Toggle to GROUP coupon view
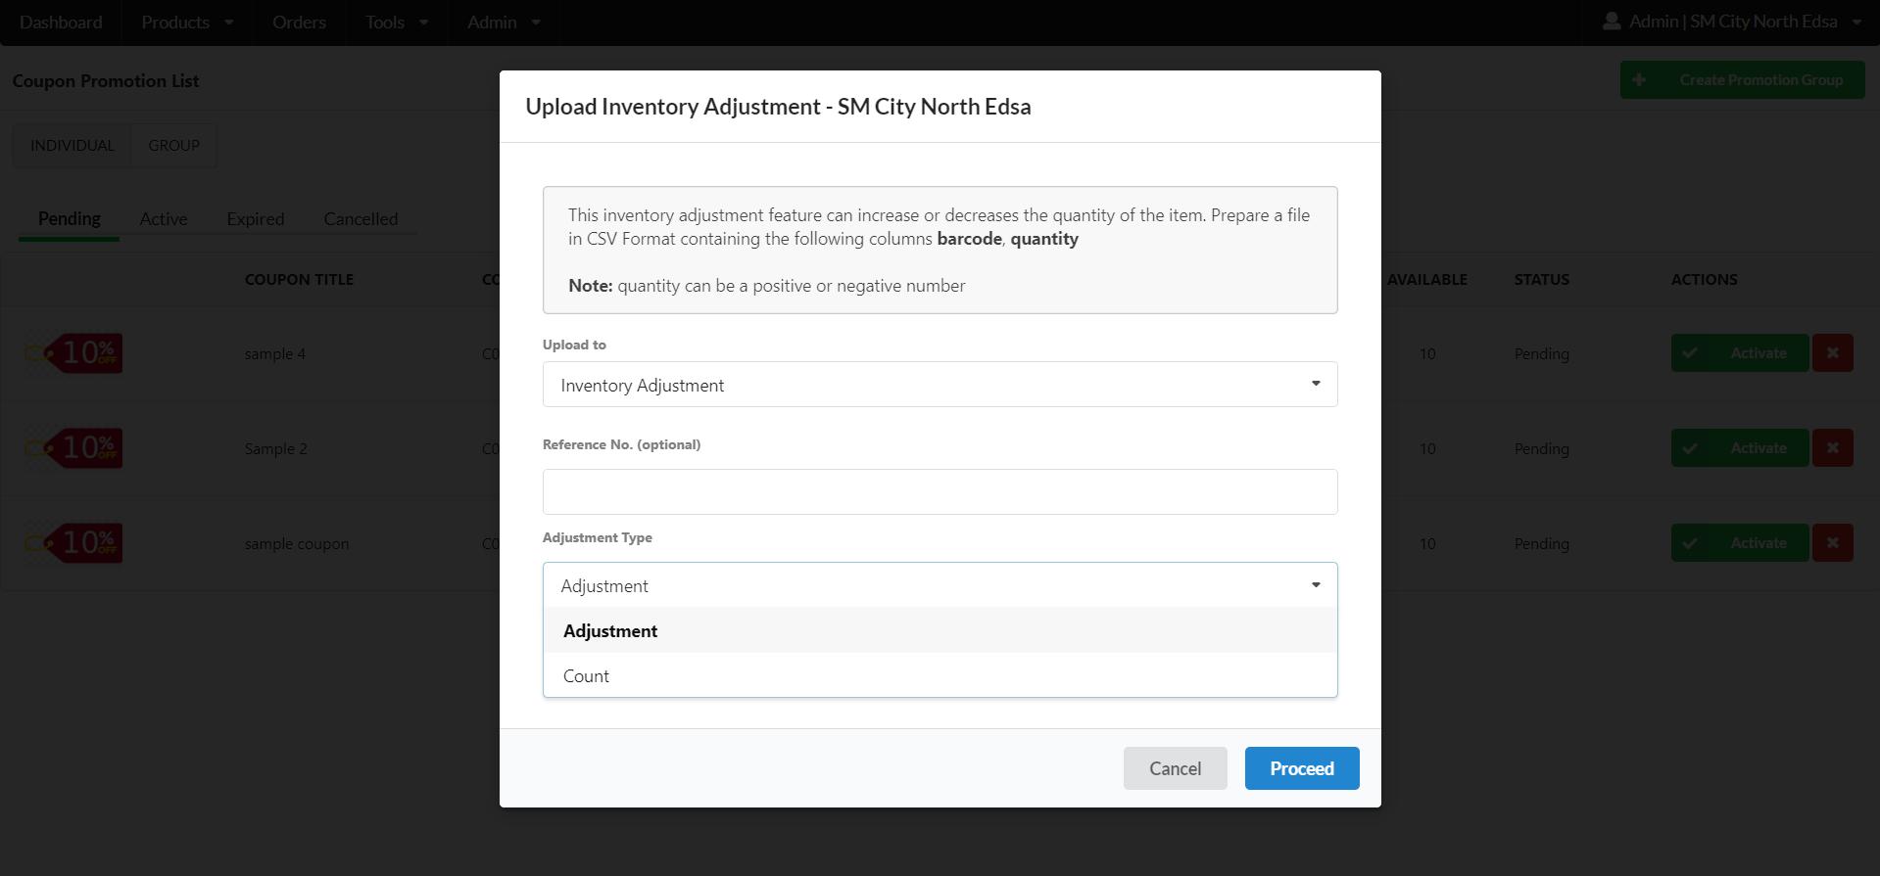1880x876 pixels. [x=173, y=146]
